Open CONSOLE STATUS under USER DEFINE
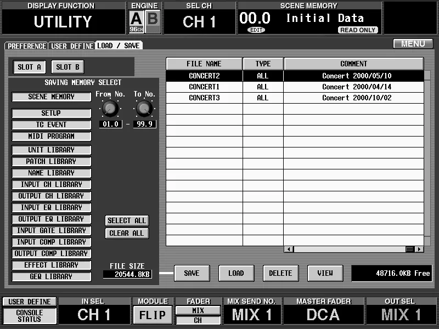 click(30, 316)
